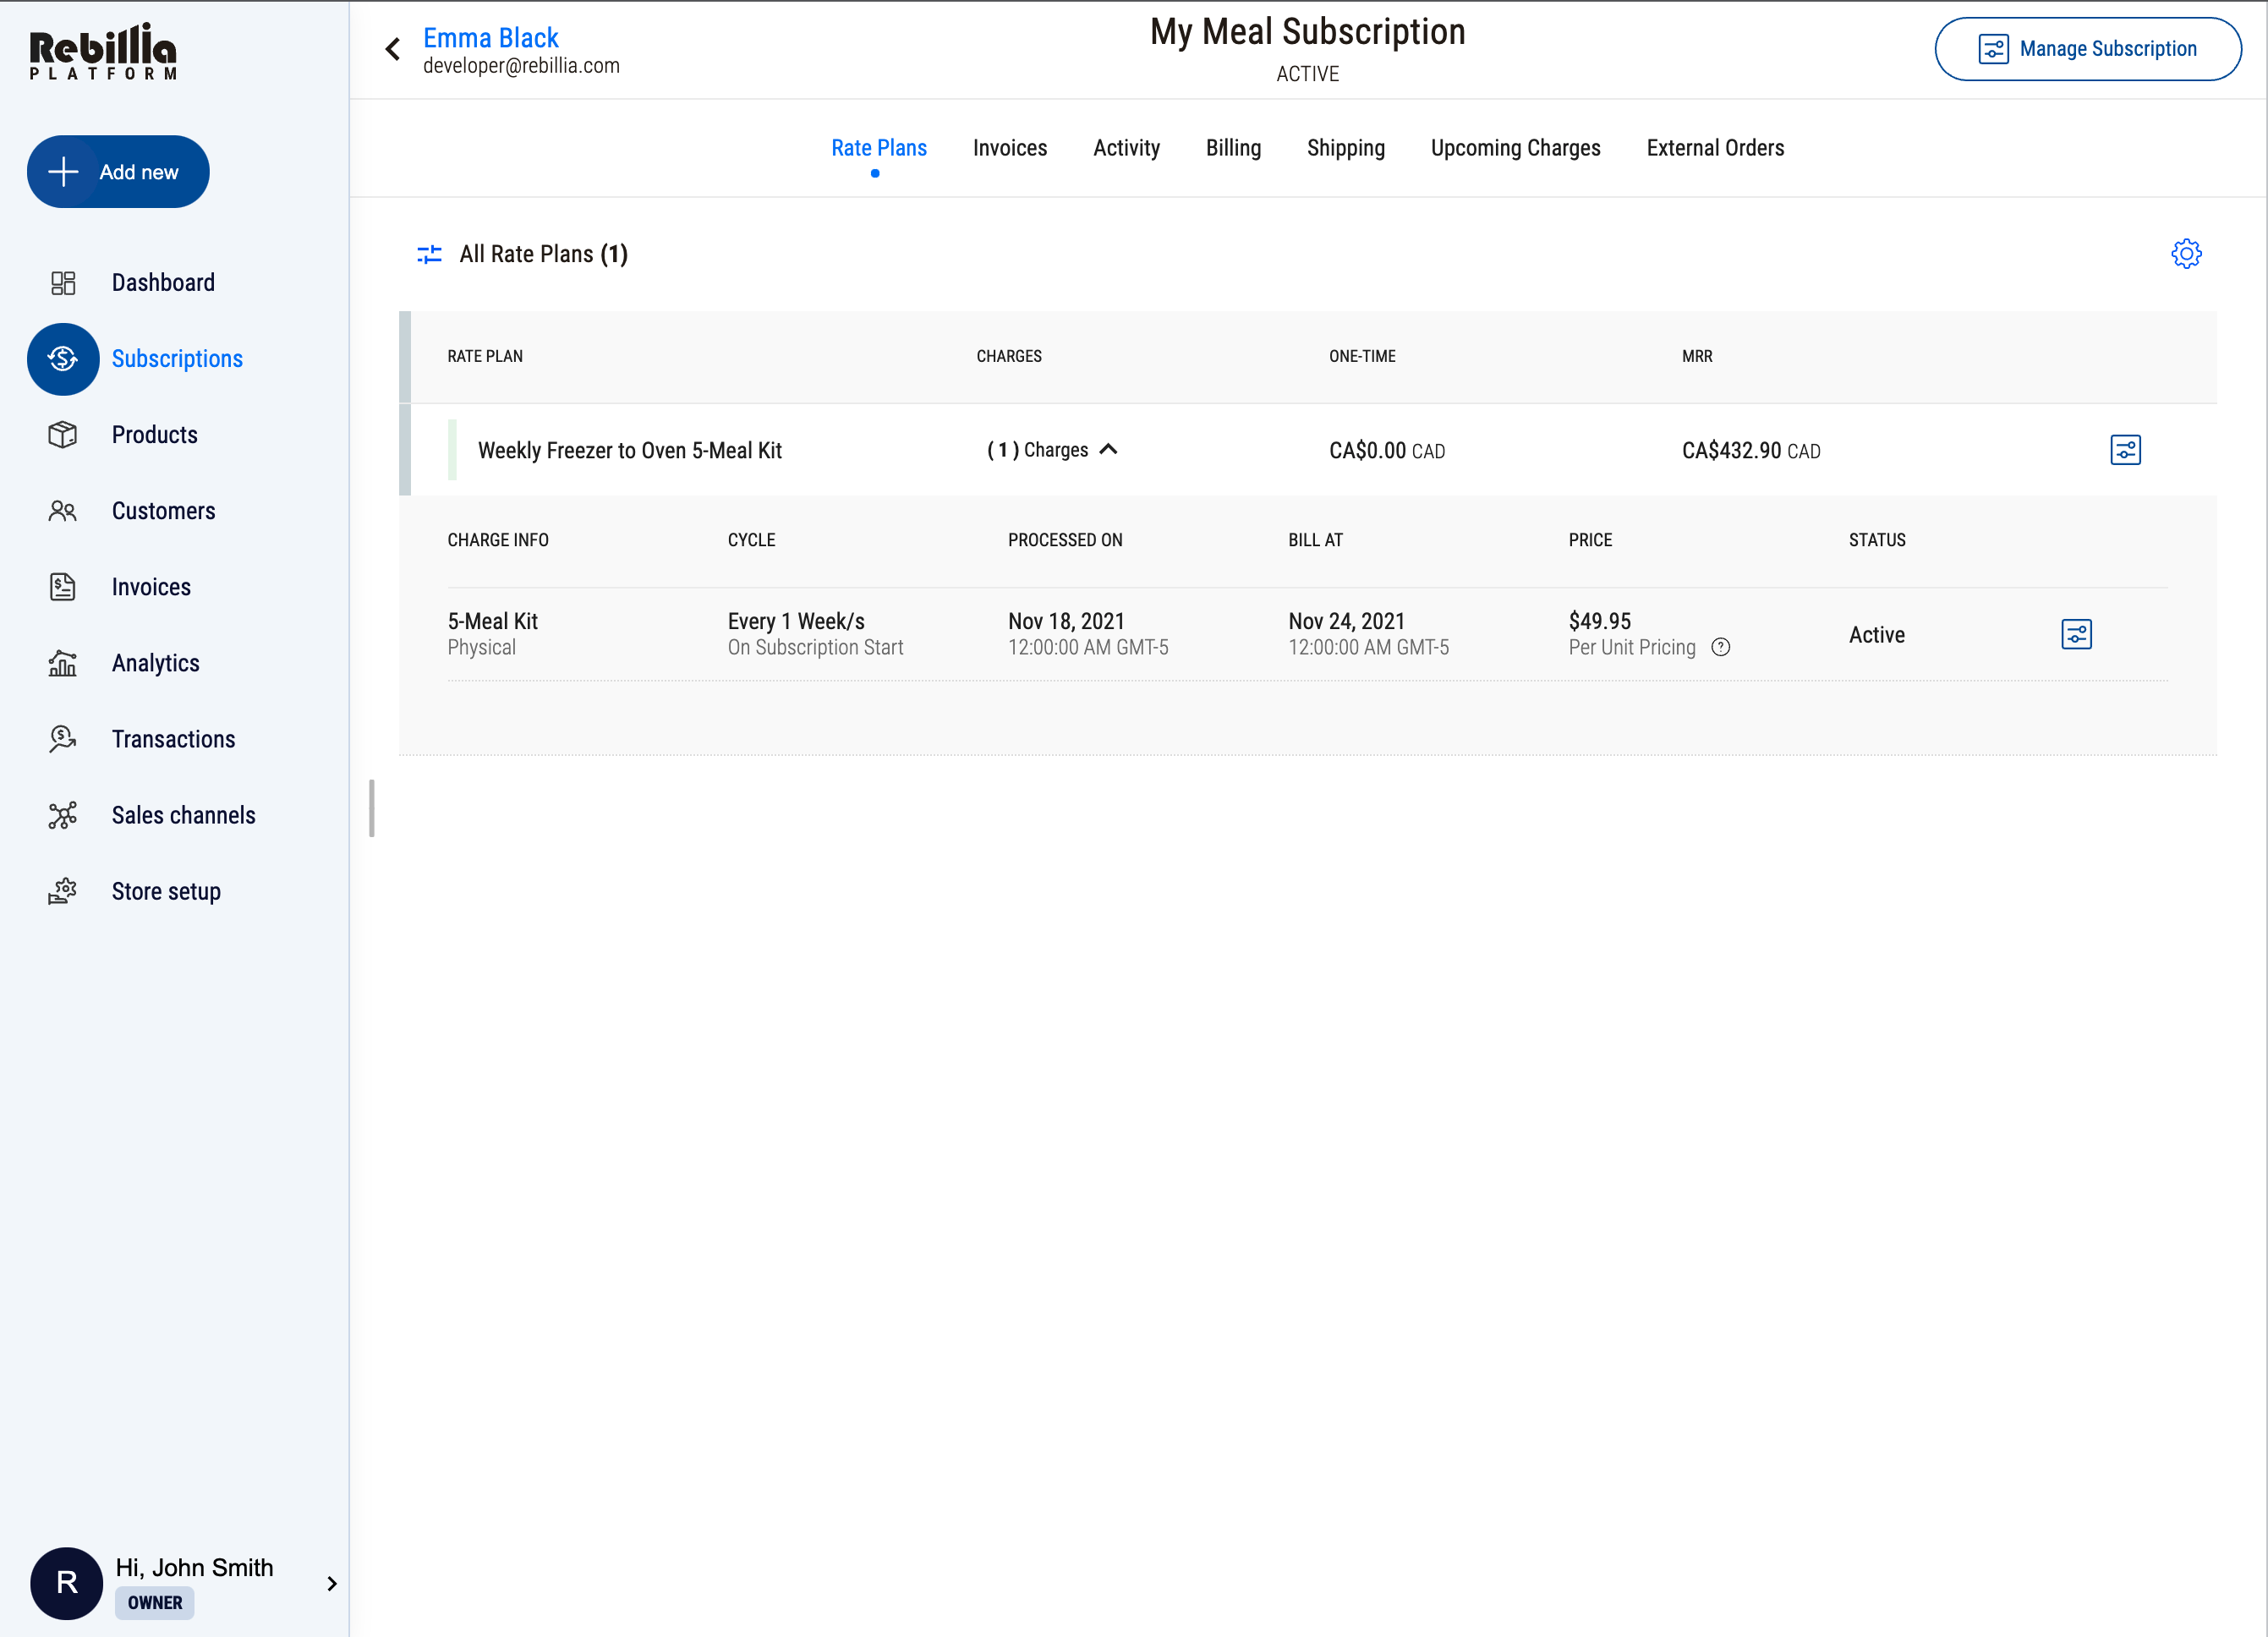
Task: Click the Customers icon in the sidebar
Action: coord(63,511)
